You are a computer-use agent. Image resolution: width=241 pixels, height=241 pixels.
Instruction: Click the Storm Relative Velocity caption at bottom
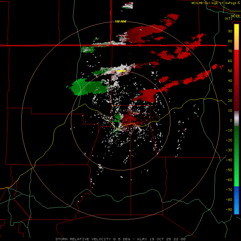coord(120,239)
